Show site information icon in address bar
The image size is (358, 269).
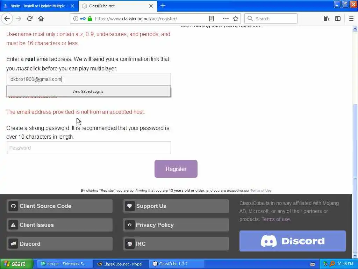(76, 19)
